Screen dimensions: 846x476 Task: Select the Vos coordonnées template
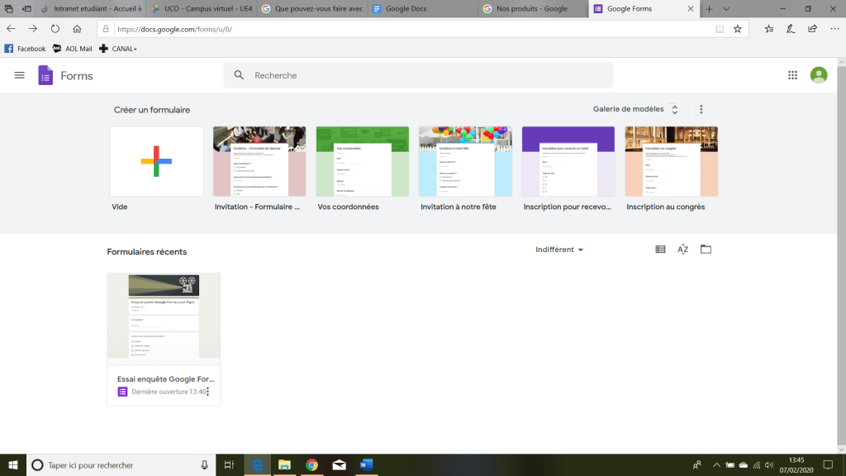[362, 161]
